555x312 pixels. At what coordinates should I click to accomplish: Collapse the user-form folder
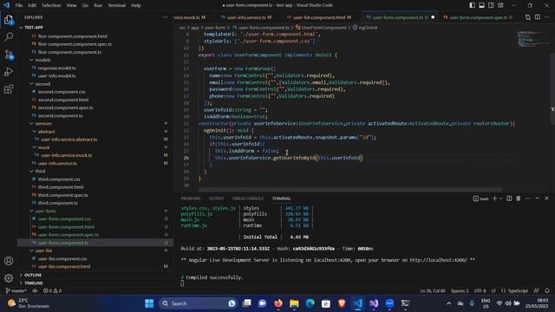(95, 211)
